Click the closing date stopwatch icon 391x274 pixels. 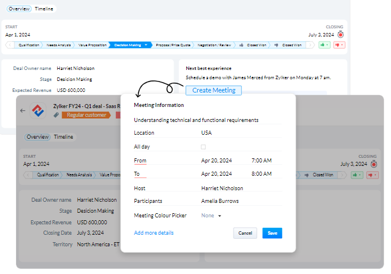click(340, 34)
